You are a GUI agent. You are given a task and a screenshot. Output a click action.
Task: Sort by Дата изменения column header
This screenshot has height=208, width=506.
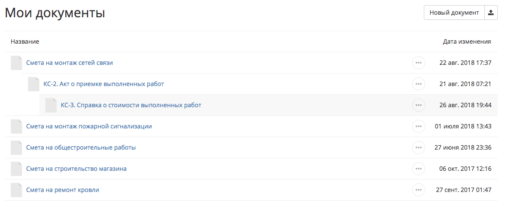(467, 42)
